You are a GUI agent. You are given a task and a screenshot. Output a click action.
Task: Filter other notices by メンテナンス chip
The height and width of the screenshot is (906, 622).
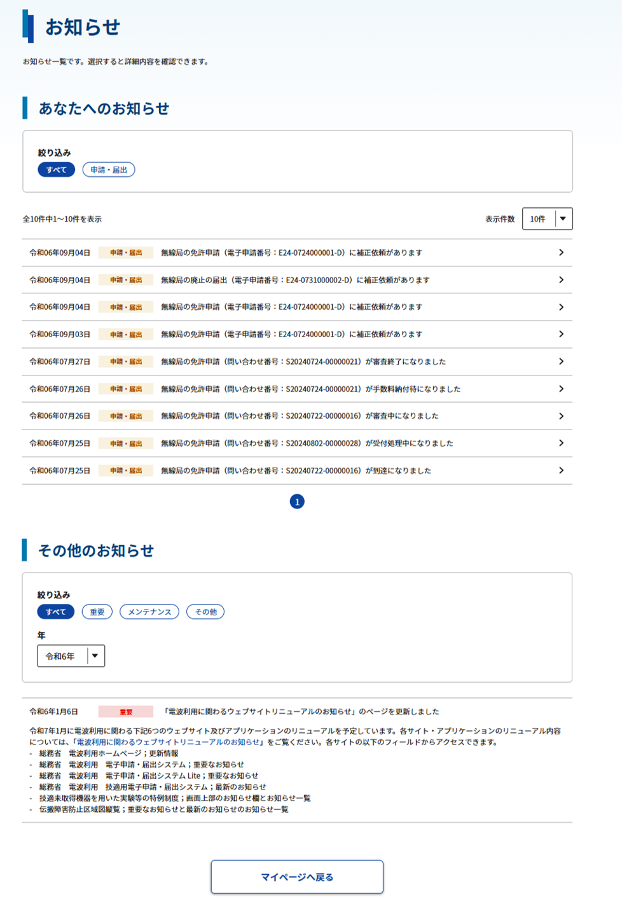click(x=149, y=612)
